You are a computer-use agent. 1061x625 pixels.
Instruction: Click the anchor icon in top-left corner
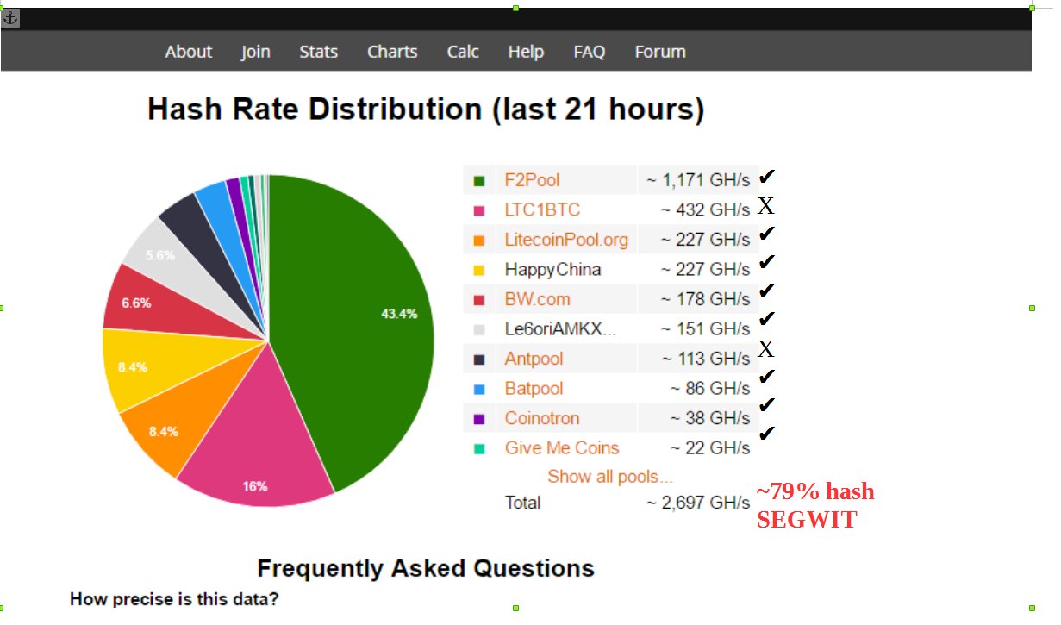10,18
